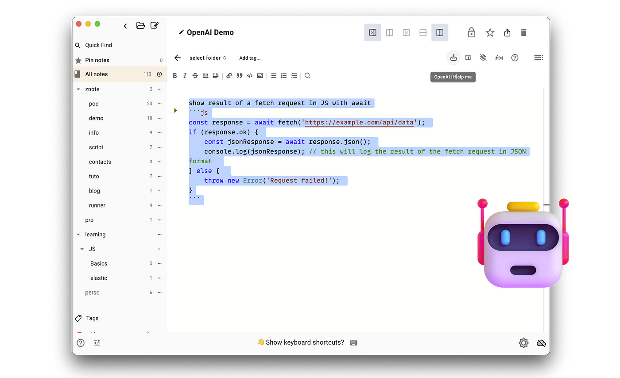Collapse the JS folder
This screenshot has width=620, height=378.
pos(82,249)
